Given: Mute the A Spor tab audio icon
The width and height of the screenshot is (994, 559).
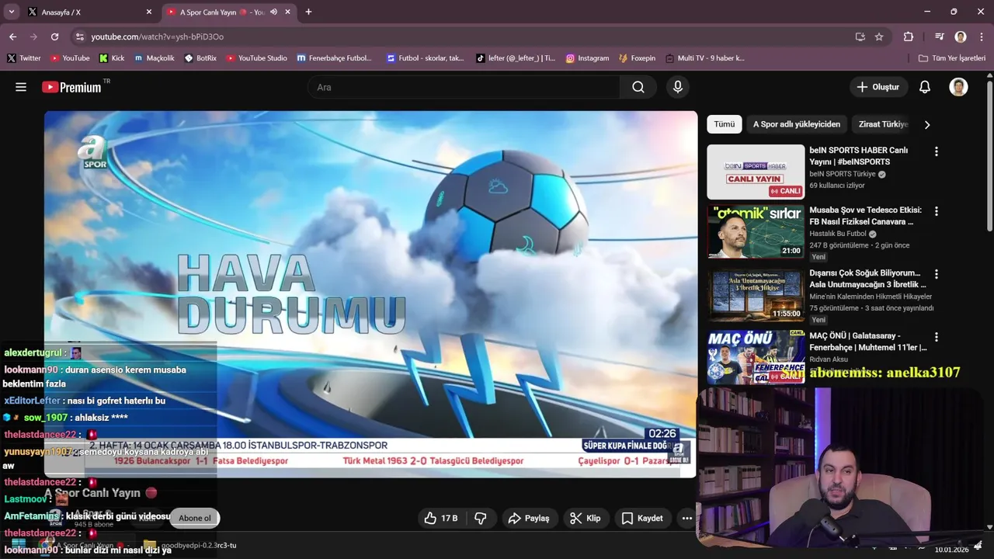Looking at the screenshot, I should pos(273,12).
